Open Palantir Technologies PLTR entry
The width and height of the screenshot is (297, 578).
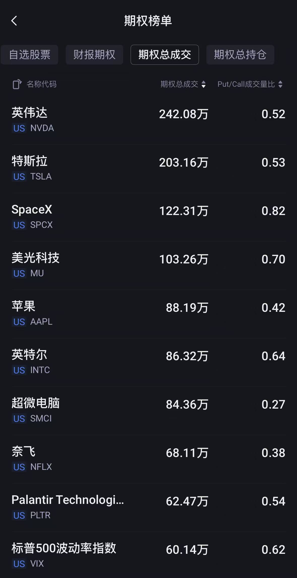(149, 507)
